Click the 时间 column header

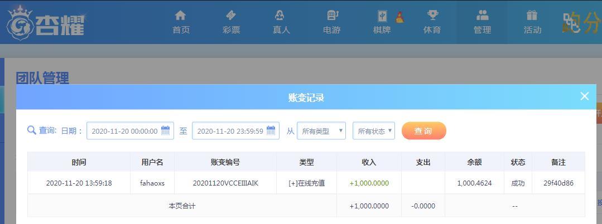[79, 162]
